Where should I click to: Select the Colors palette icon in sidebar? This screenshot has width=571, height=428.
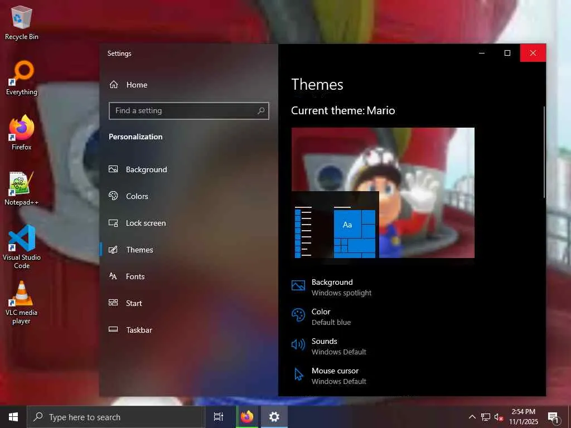pyautogui.click(x=113, y=196)
